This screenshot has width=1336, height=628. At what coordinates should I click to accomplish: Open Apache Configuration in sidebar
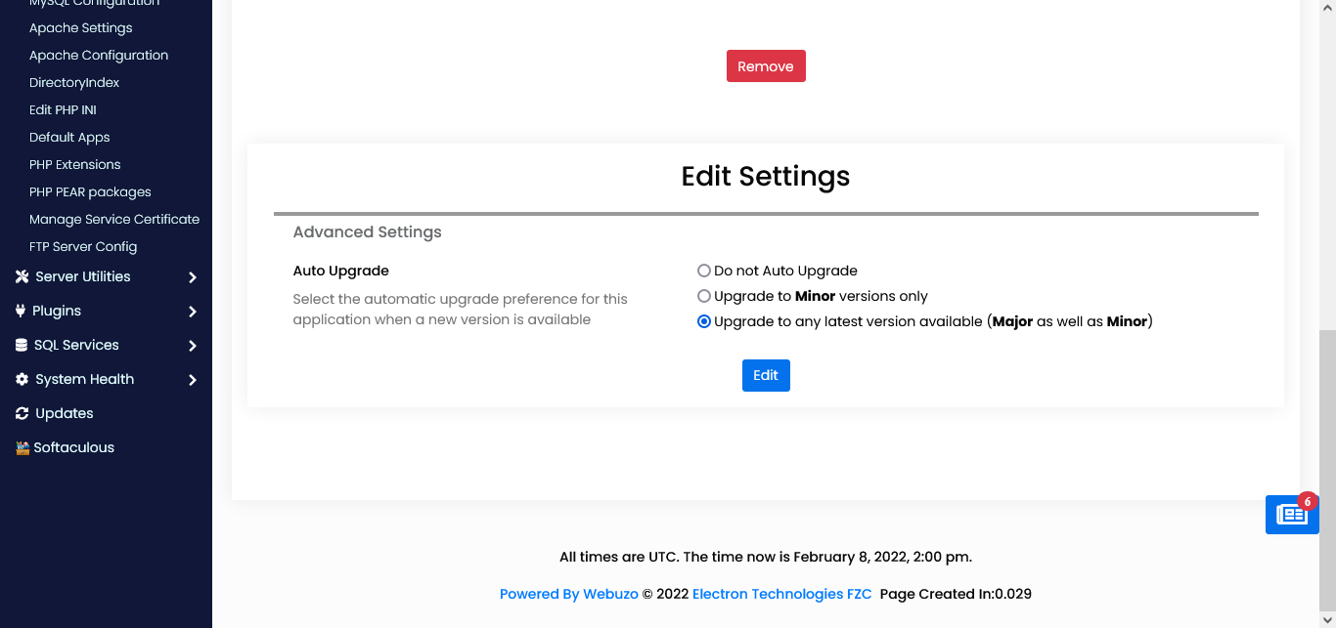99,56
